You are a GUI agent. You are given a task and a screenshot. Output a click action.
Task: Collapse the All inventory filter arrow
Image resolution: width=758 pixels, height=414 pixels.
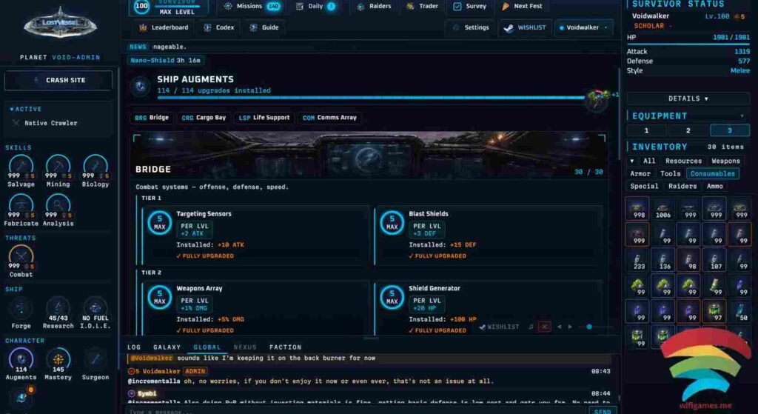(632, 161)
